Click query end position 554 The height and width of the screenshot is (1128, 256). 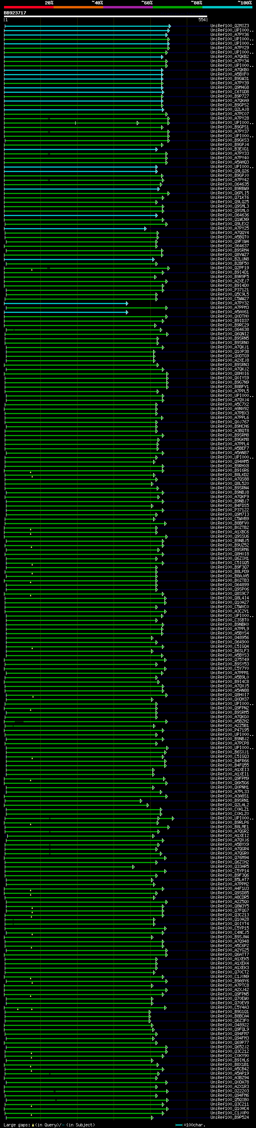(x=202, y=20)
